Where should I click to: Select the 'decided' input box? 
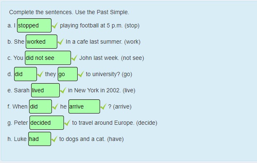(x=47, y=123)
